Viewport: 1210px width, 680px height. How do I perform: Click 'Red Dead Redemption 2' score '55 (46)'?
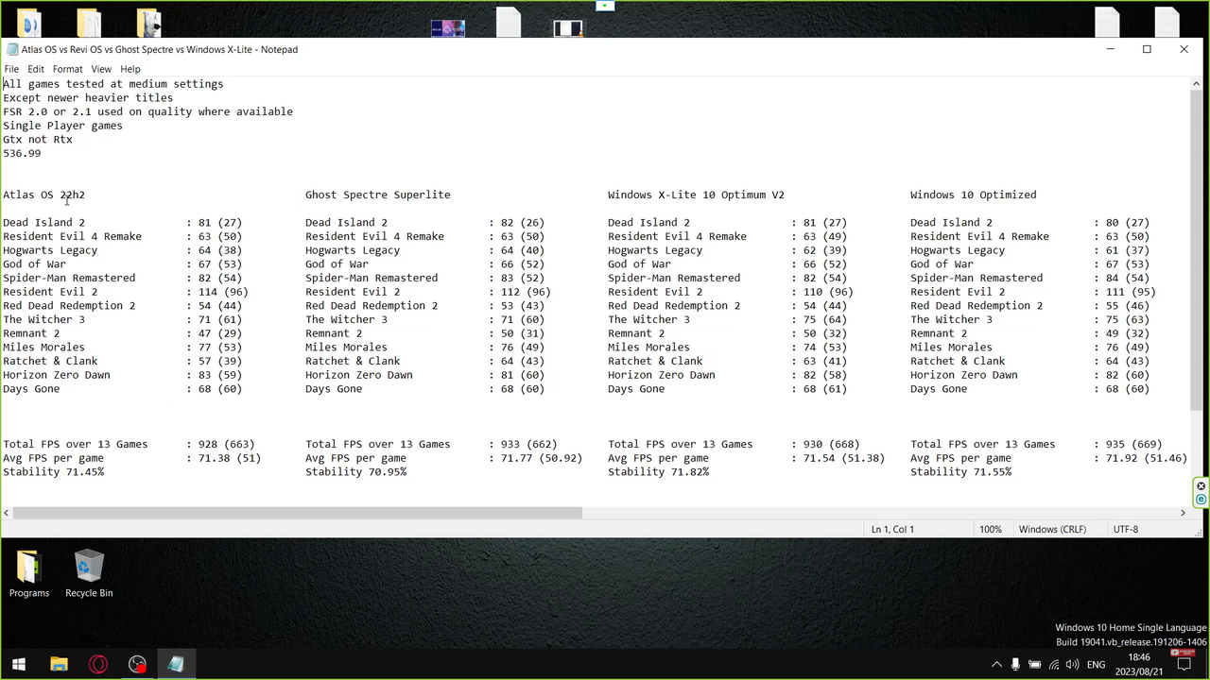[1128, 306]
